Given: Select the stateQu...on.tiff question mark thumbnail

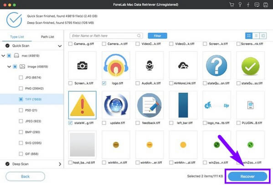Looking at the screenshot, I should point(217,65).
